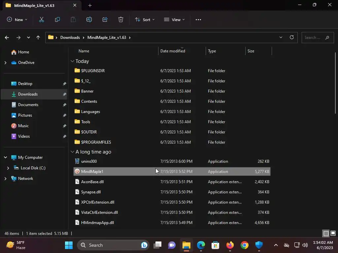Switch to large thumbnails view icon
Screen dimensions: 338x253
(333, 233)
